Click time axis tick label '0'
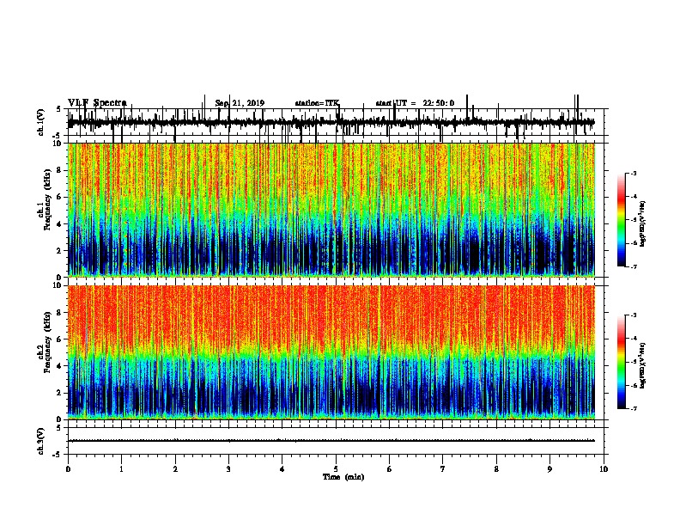This screenshot has width=680, height=526. click(68, 469)
